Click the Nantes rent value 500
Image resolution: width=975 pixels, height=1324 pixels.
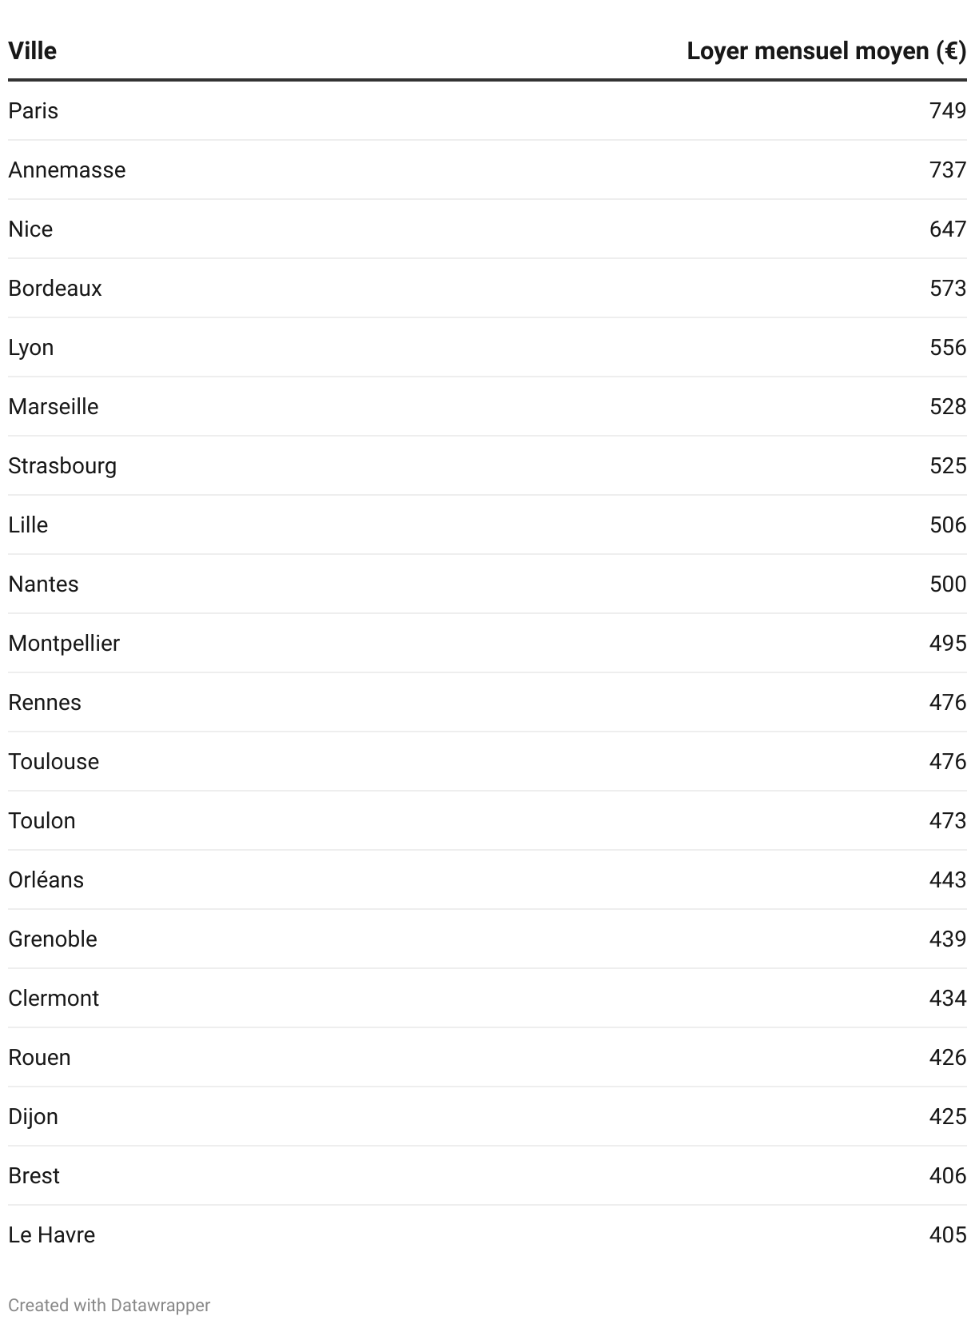point(948,584)
